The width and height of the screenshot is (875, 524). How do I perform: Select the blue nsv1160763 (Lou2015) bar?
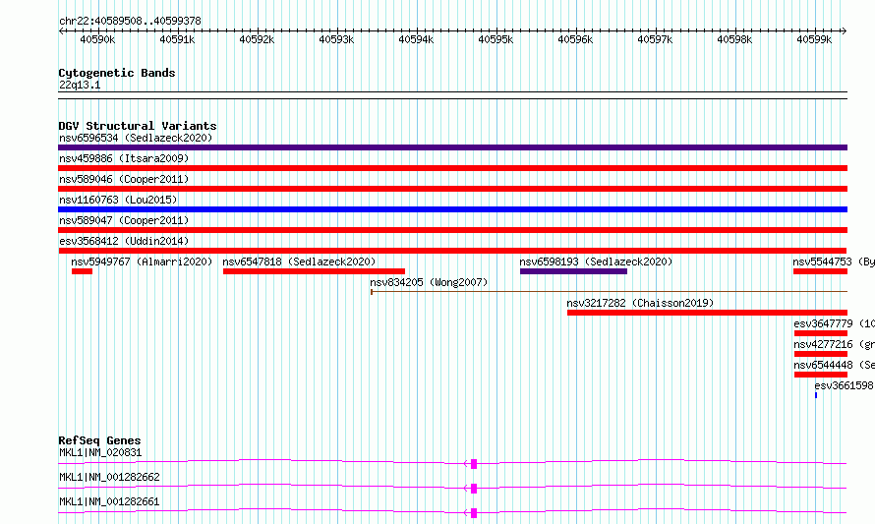(452, 209)
